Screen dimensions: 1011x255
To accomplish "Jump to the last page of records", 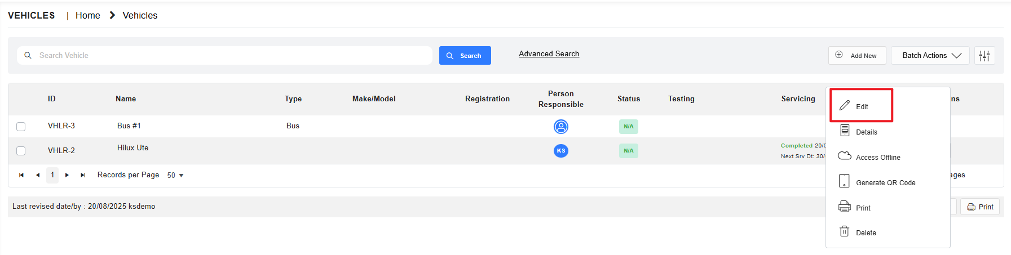I will [83, 175].
